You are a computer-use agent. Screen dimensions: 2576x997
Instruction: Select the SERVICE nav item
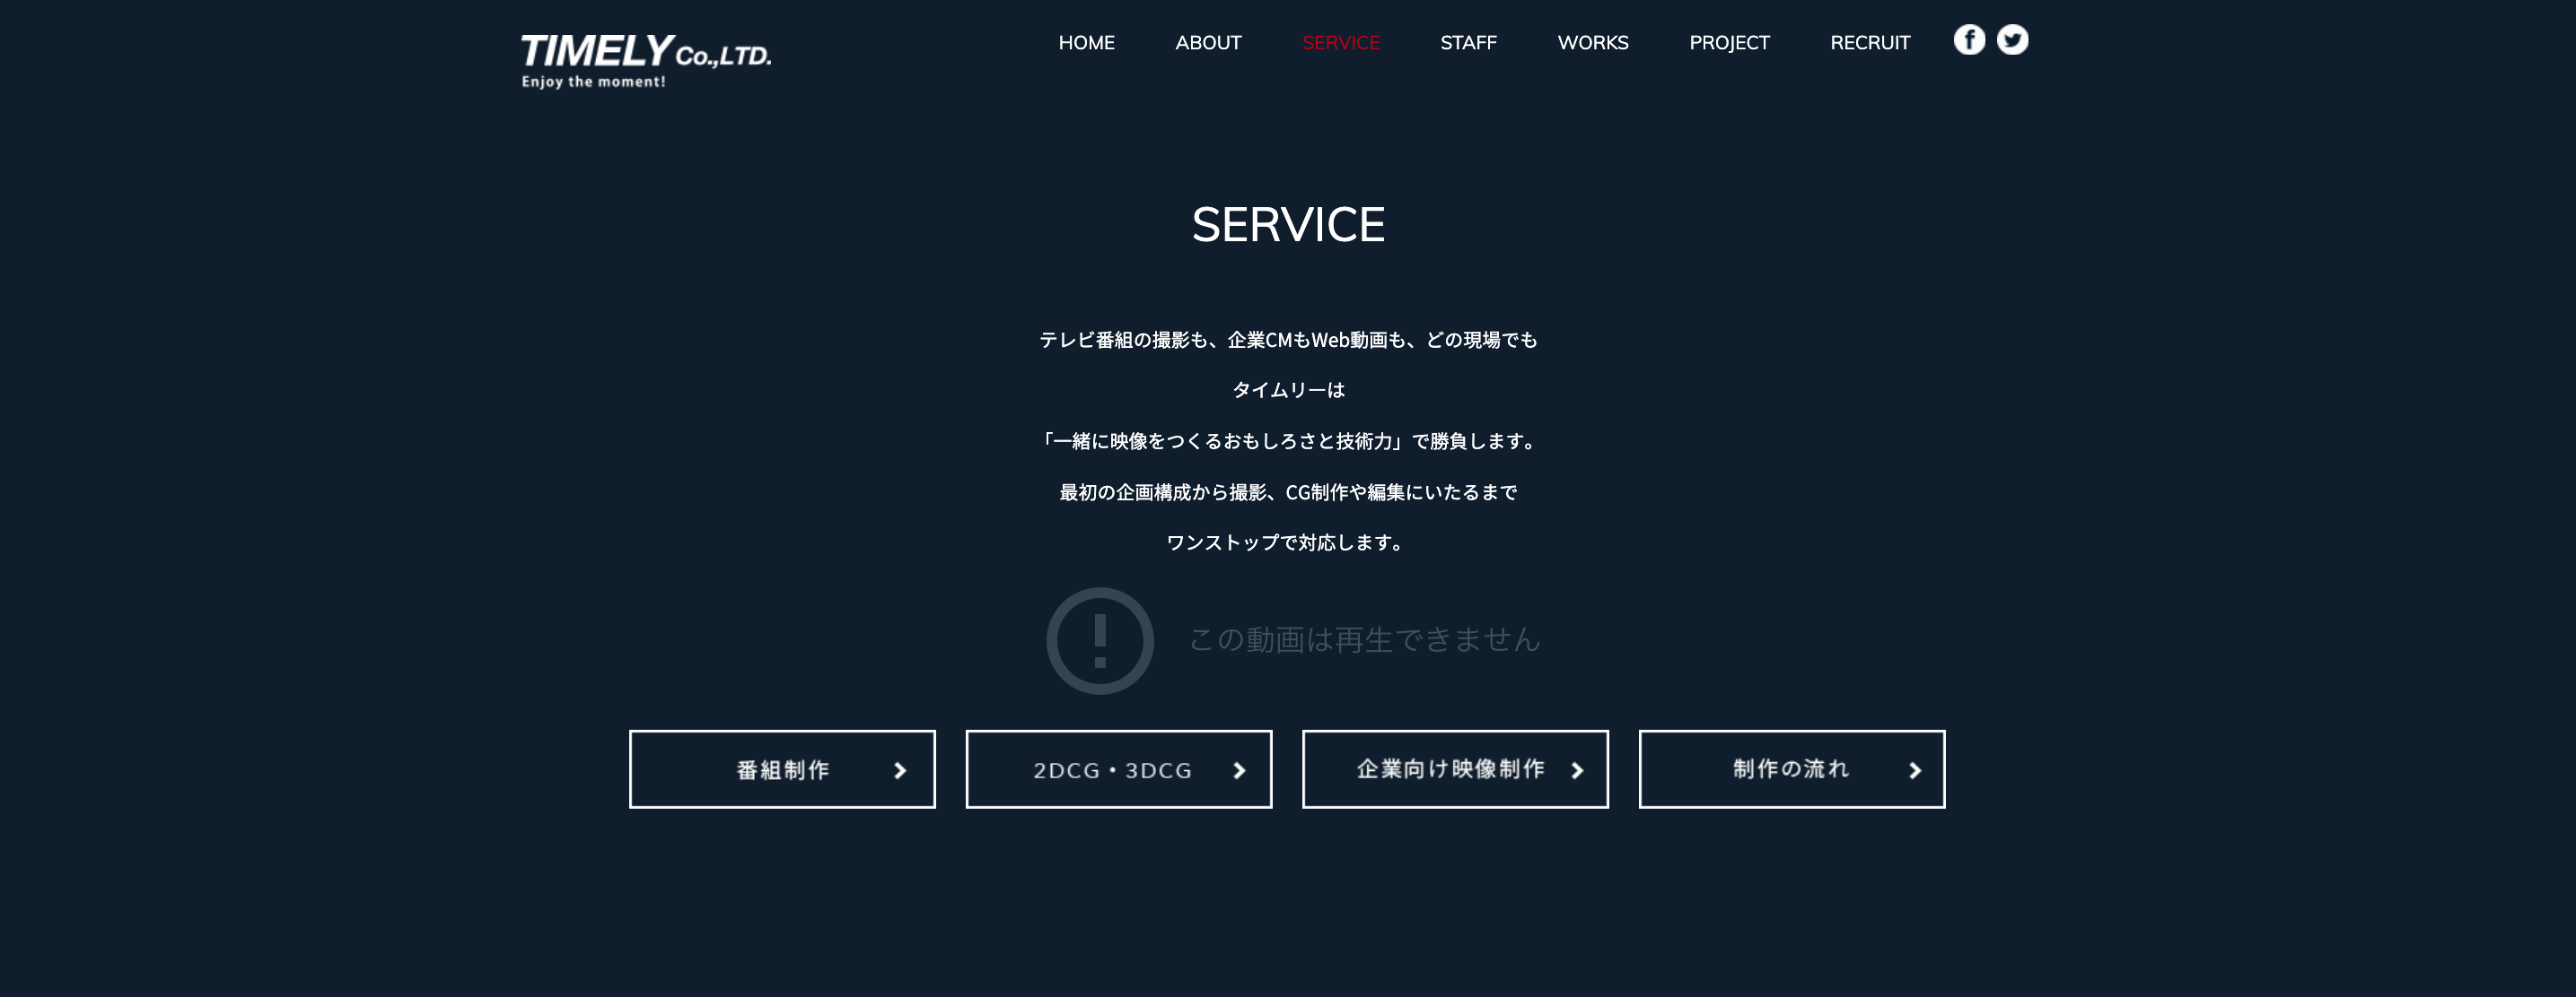pos(1340,43)
